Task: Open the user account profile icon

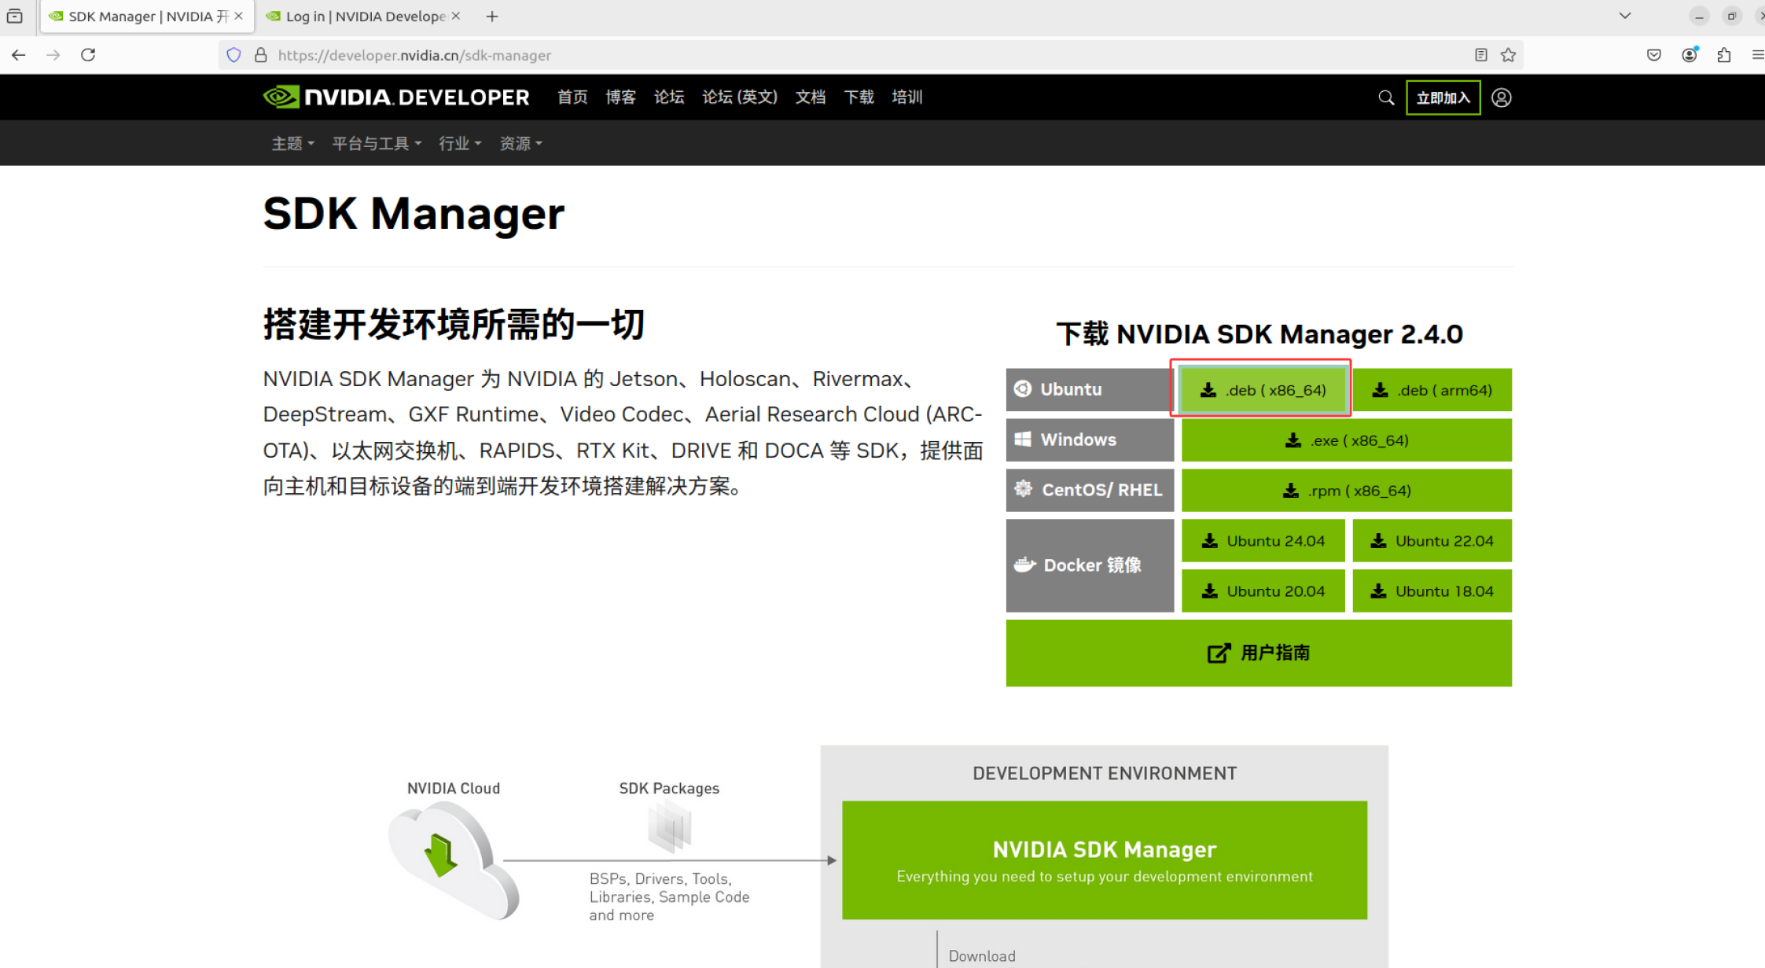Action: [1501, 98]
